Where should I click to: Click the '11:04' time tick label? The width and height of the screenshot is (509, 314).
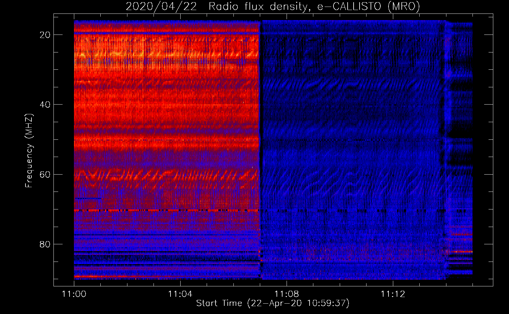tap(180, 294)
